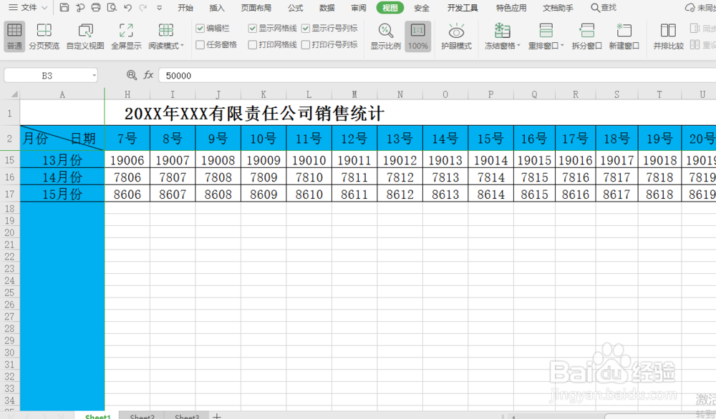The image size is (716, 419).
Task: Select row 15 header
Action: (x=9, y=160)
